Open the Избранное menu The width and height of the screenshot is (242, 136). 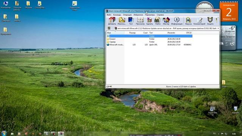[x=138, y=15]
